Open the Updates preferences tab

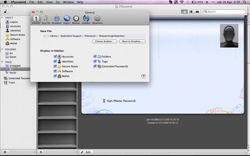click(x=86, y=20)
